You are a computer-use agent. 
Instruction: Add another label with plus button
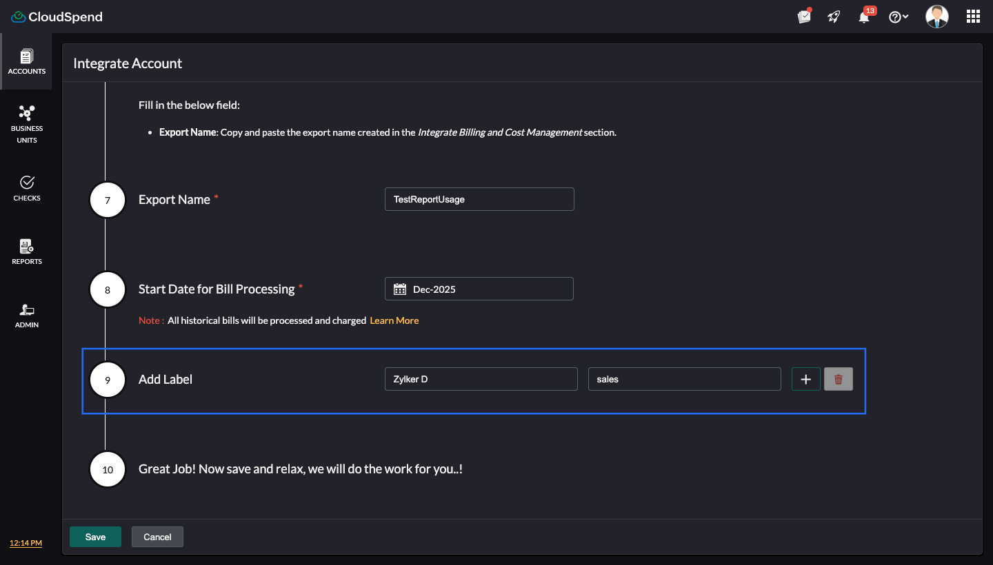(805, 379)
